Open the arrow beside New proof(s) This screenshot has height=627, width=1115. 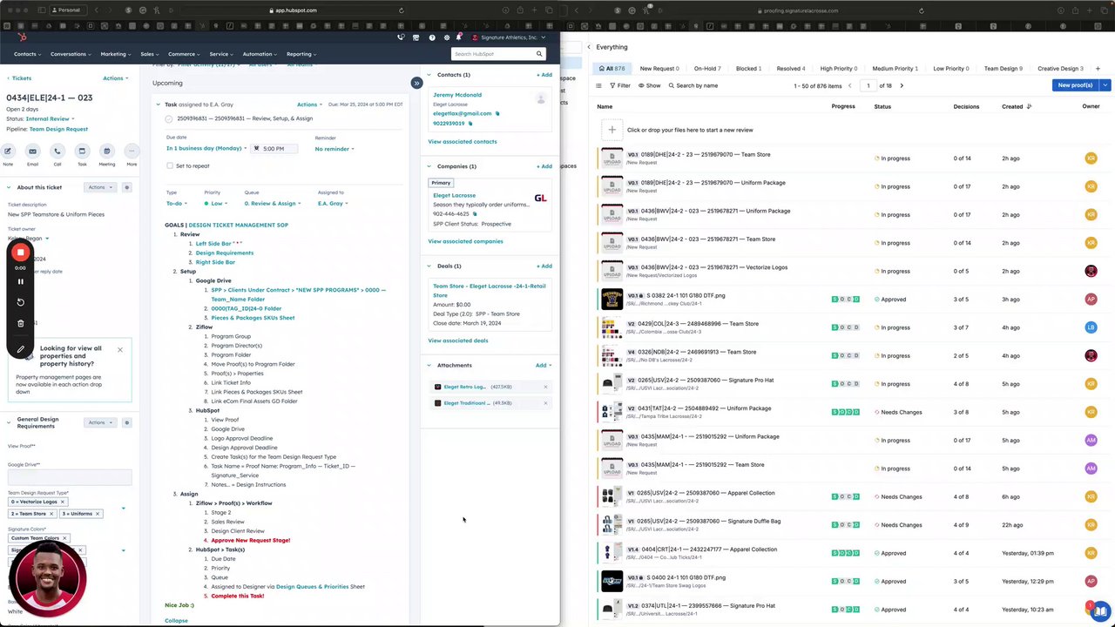[x=1105, y=85]
